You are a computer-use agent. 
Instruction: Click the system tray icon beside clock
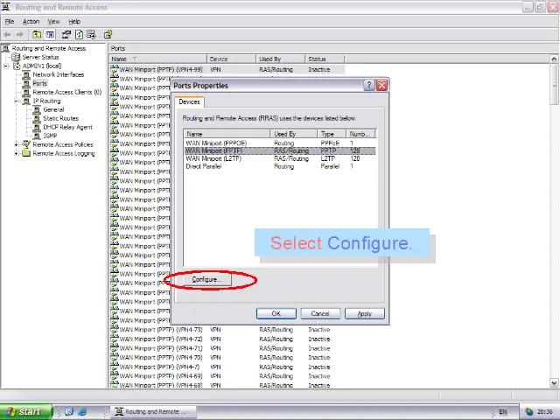click(528, 412)
